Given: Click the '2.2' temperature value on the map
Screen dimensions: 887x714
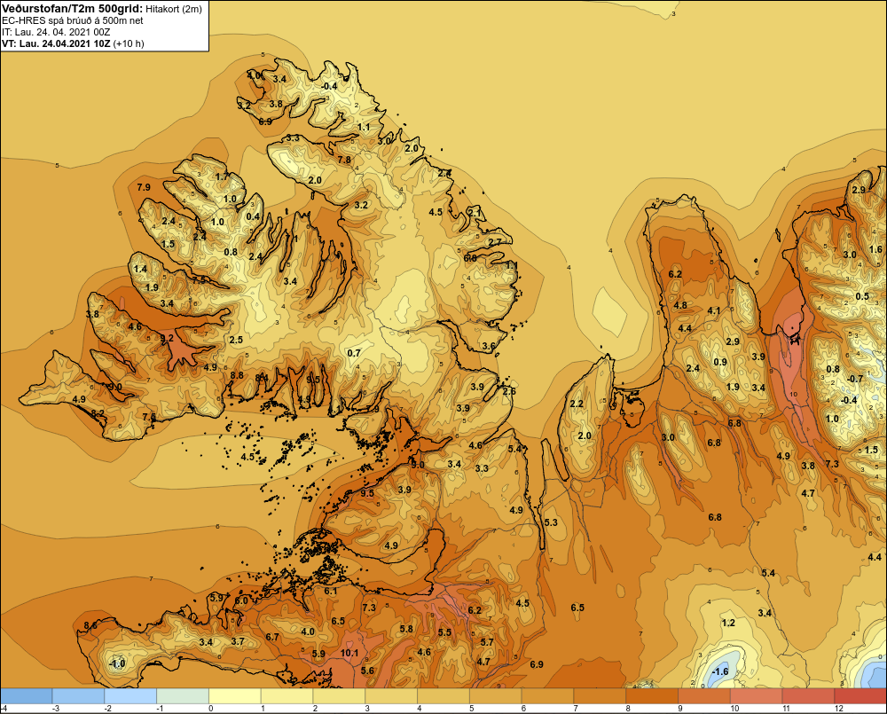Looking at the screenshot, I should click(x=577, y=404).
